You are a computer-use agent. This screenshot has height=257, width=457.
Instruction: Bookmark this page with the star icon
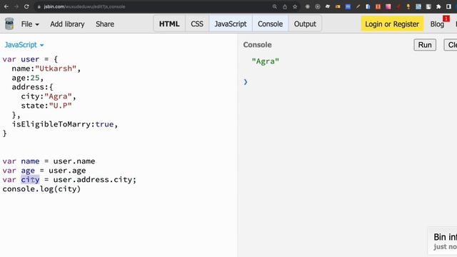(x=295, y=6)
